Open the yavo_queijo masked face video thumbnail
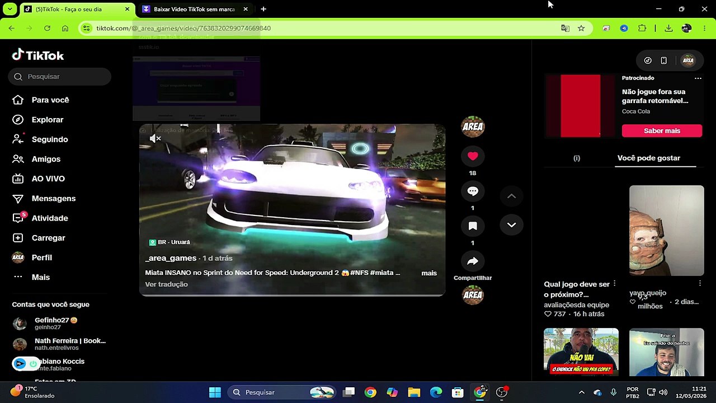 (667, 231)
